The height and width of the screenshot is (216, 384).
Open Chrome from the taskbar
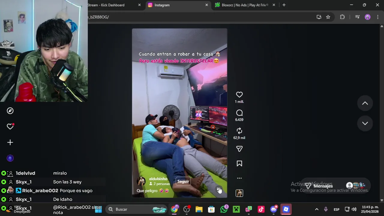pos(174,209)
